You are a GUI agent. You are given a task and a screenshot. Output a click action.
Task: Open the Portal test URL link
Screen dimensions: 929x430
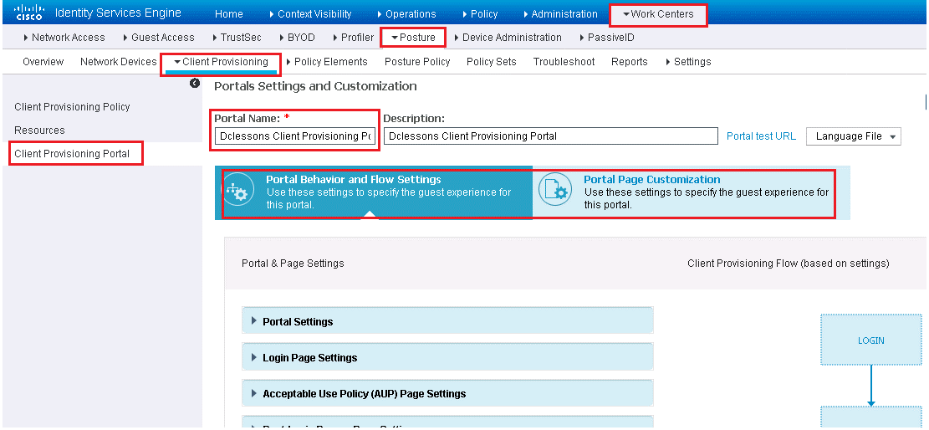click(761, 136)
